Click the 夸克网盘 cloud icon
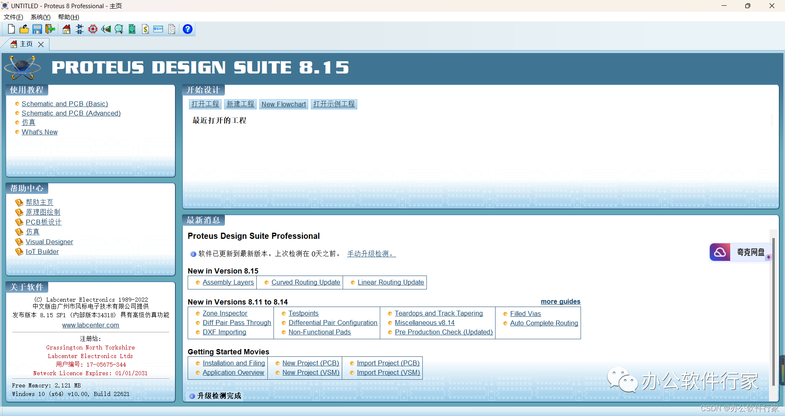This screenshot has width=785, height=416. pyautogui.click(x=720, y=252)
